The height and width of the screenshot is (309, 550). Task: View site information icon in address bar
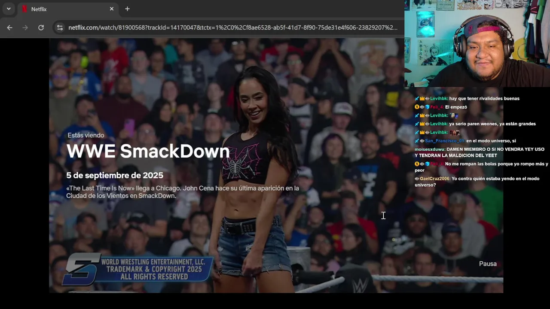[x=60, y=27]
